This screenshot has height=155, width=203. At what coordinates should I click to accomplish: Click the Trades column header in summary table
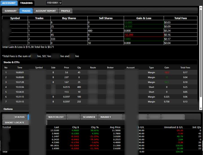[39, 18]
